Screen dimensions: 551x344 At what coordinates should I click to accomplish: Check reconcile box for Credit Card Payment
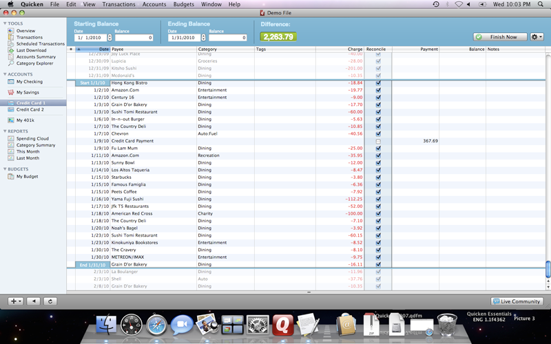(x=378, y=141)
